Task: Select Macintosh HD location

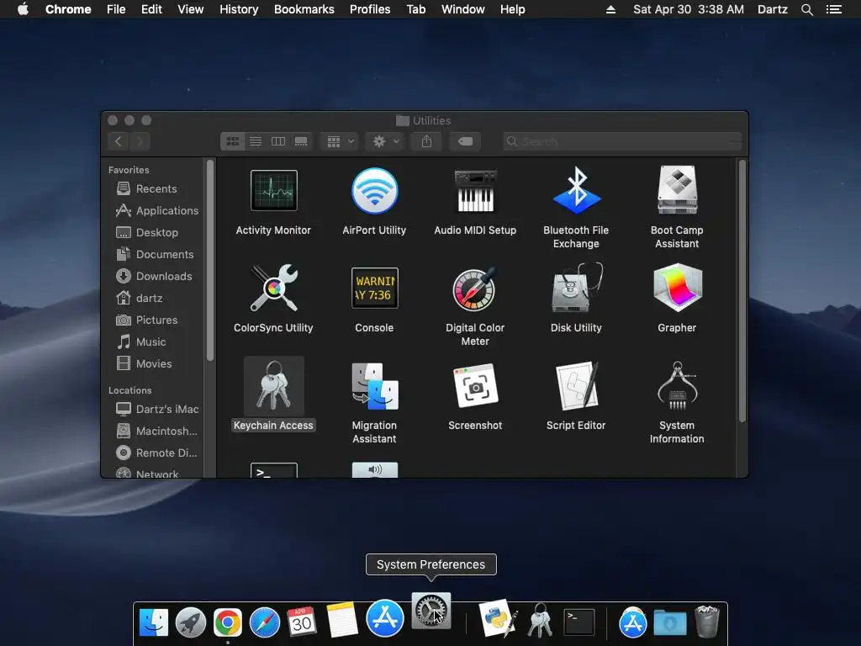Action: [155, 432]
